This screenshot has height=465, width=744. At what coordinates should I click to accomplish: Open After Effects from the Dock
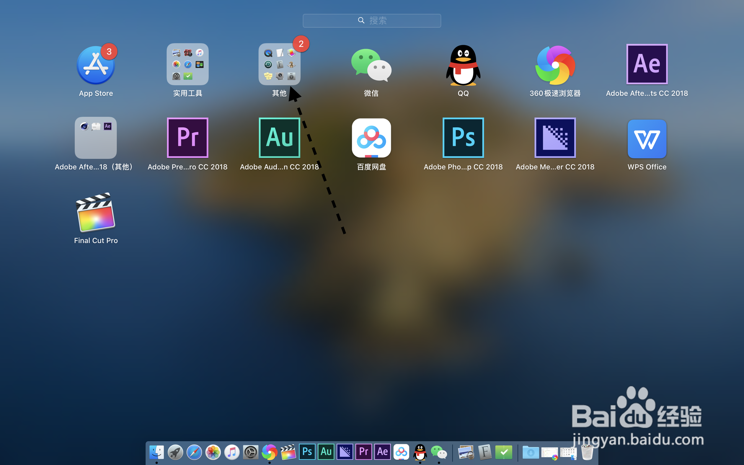(383, 451)
